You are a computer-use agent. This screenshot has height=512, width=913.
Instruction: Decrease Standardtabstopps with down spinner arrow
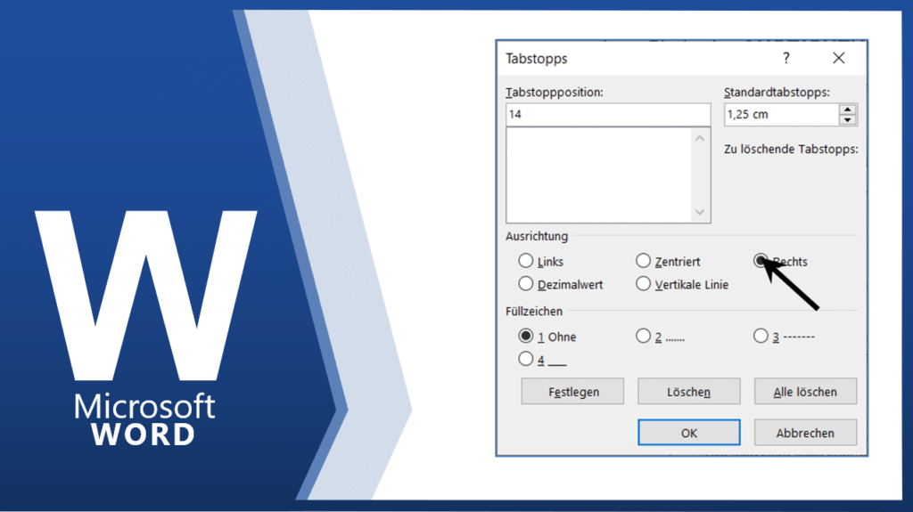pos(848,120)
